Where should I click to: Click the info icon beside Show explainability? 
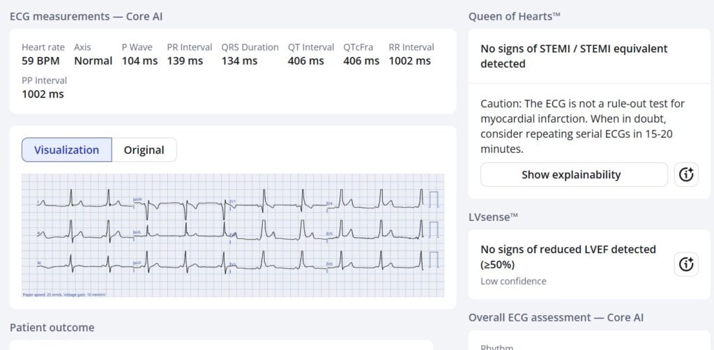[x=687, y=175]
